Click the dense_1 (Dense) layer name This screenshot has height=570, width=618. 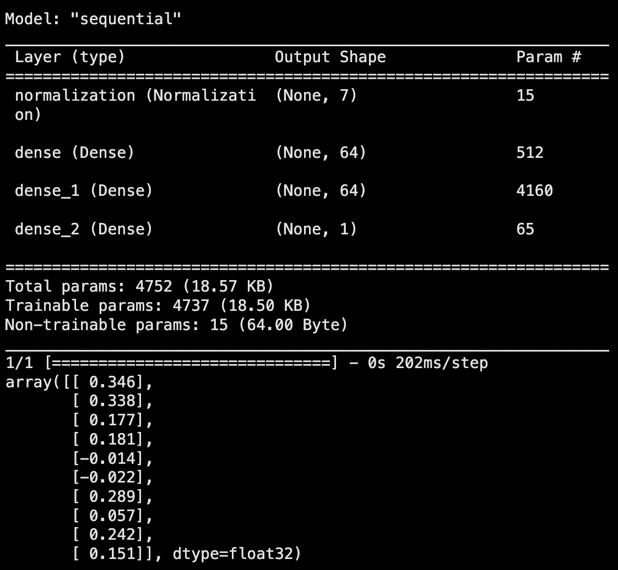click(83, 191)
